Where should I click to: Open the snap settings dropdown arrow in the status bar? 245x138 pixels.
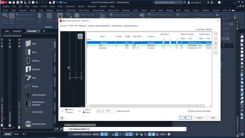pos(109,134)
